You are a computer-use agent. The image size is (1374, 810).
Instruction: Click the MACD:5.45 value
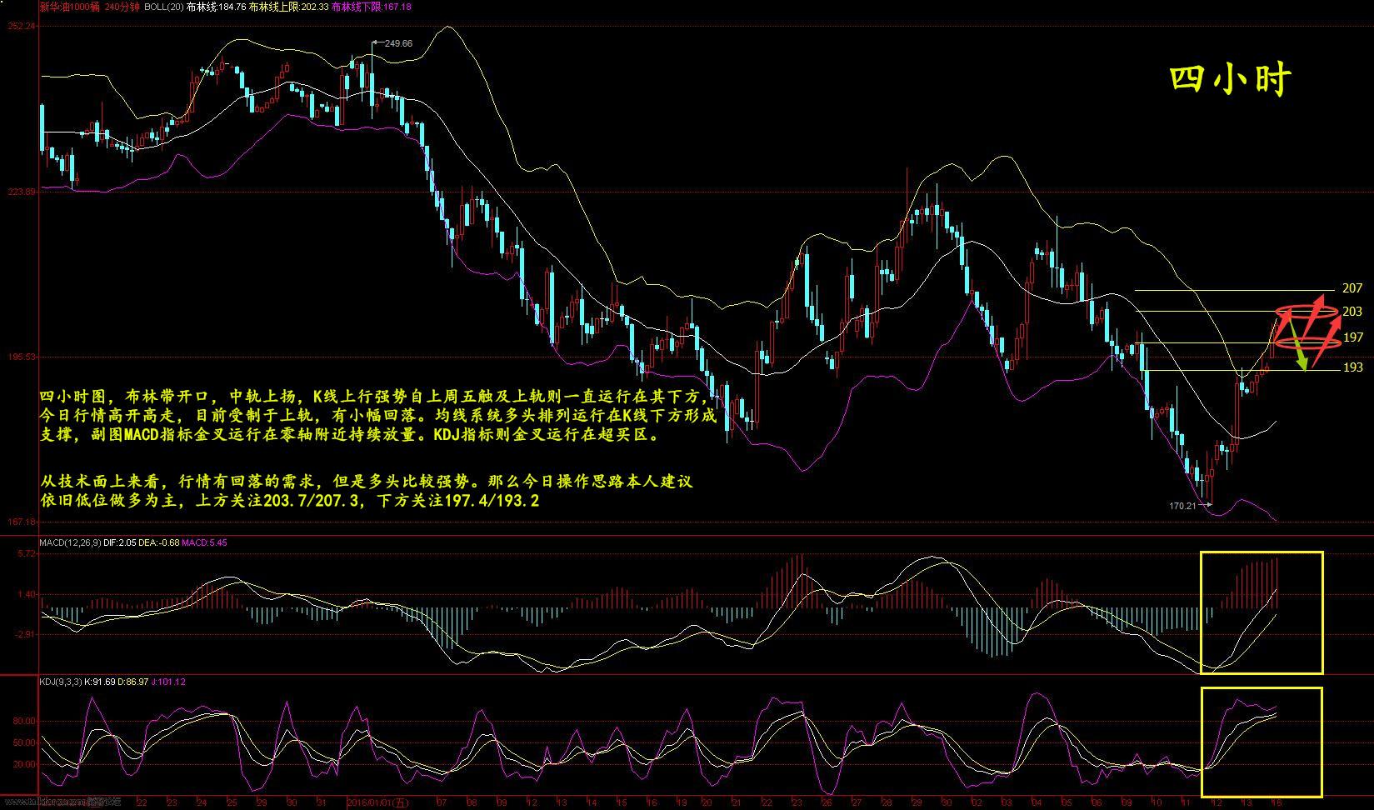206,542
